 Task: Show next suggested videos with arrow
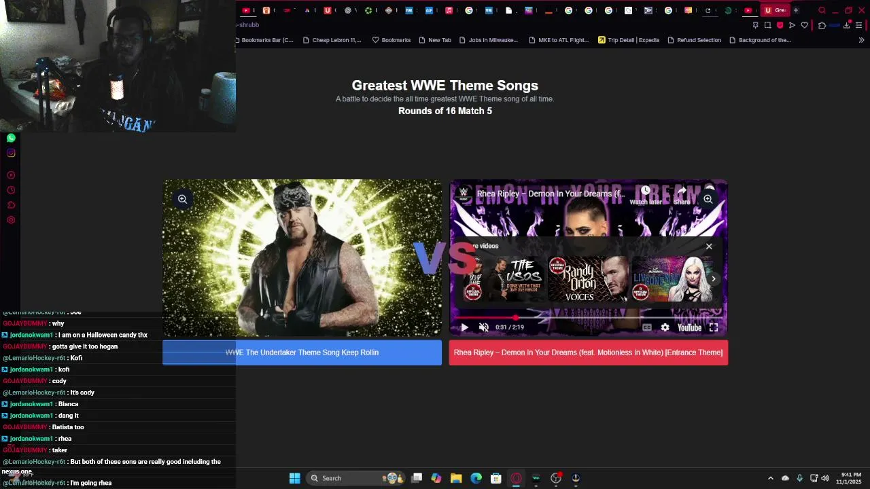pyautogui.click(x=714, y=279)
